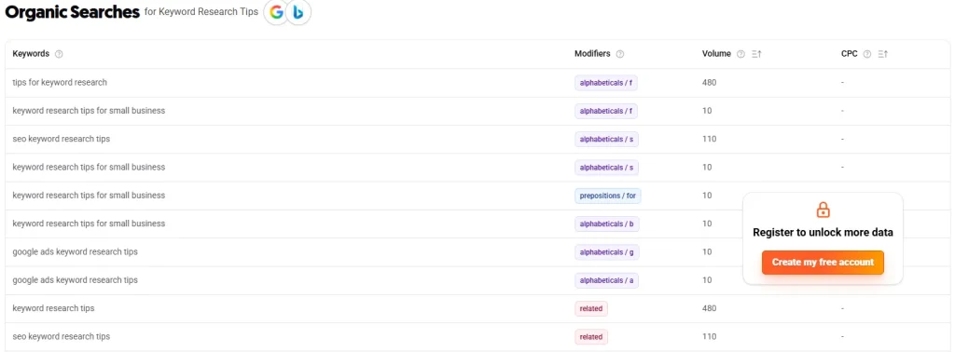955x352 pixels.
Task: Click volume 480 in keyword research tips related row
Action: pyautogui.click(x=709, y=308)
